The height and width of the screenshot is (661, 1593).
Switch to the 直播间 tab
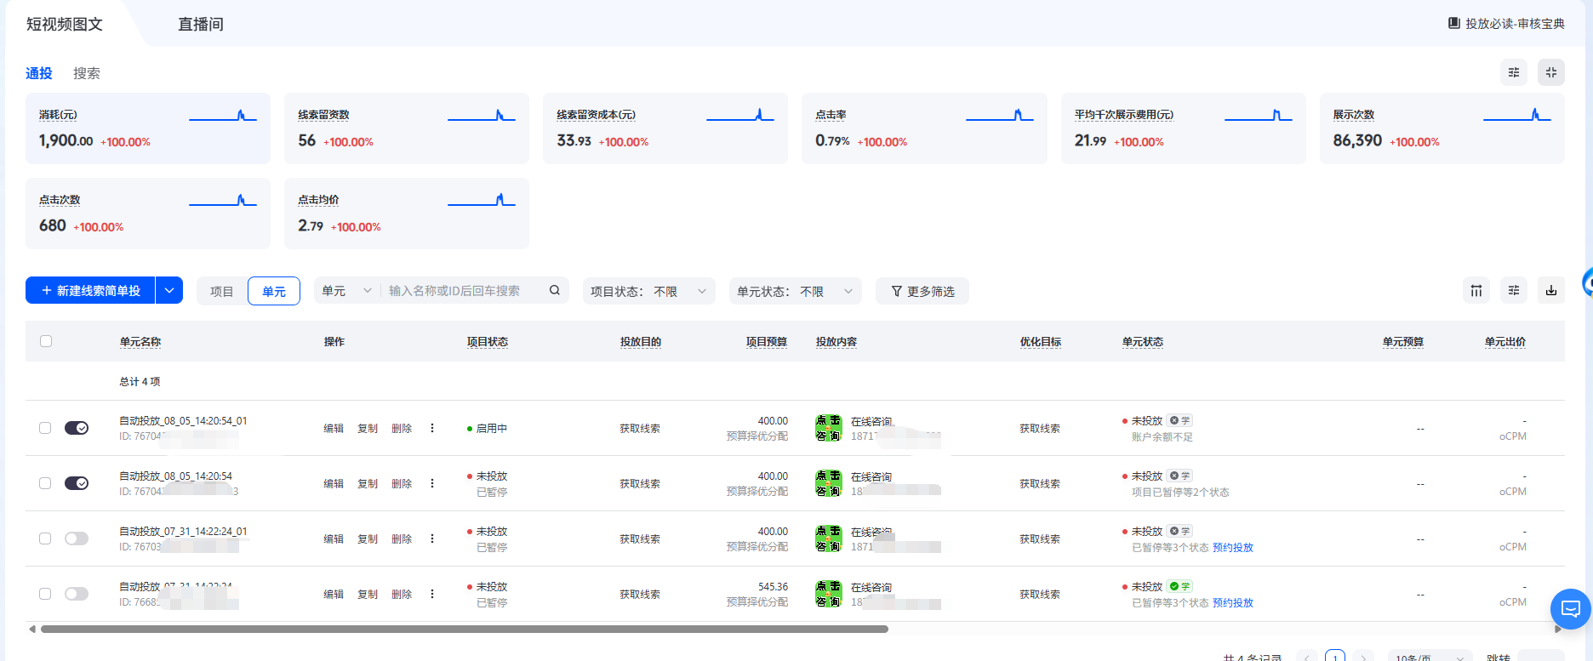point(201,24)
